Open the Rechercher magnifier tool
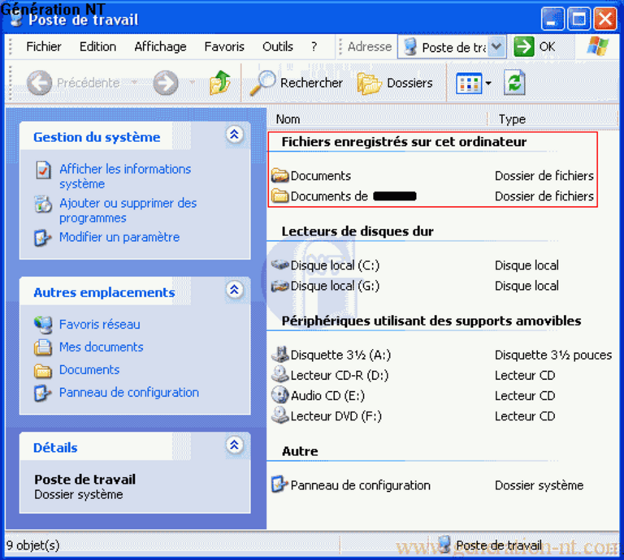This screenshot has height=560, width=624. (262, 83)
